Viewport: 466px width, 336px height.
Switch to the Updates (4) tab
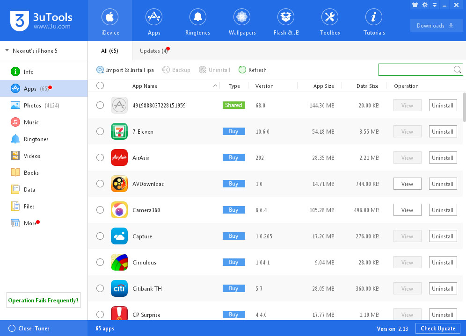[154, 51]
